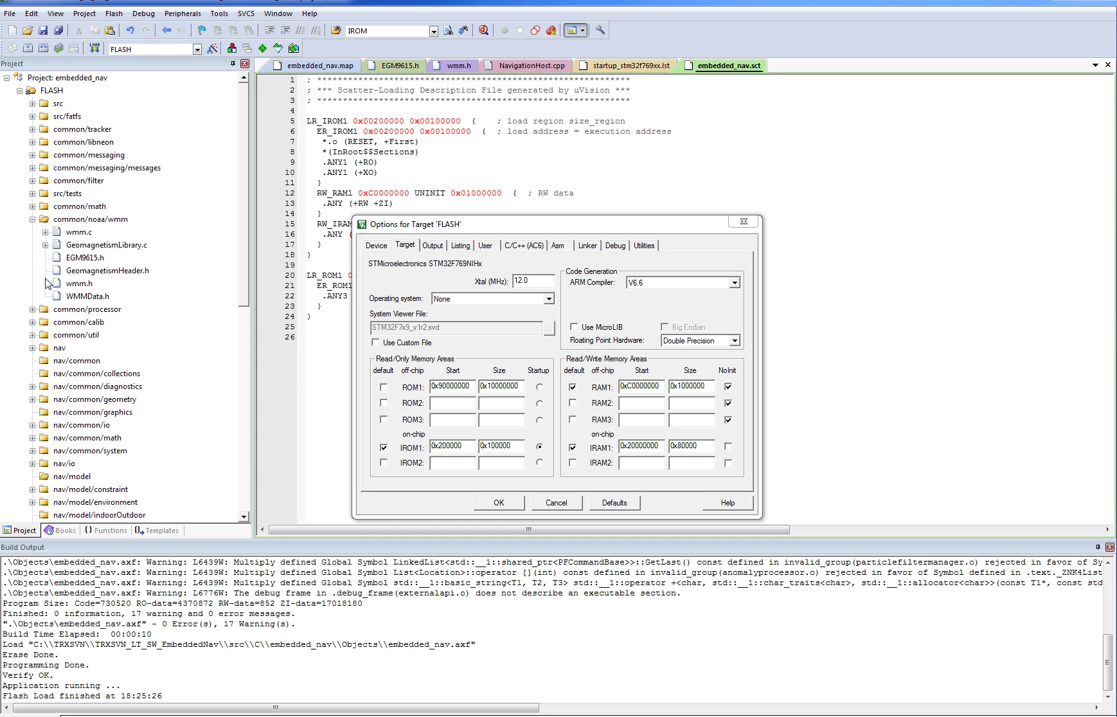1117x717 pixels.
Task: Start the debug session icon
Action: pyautogui.click(x=484, y=30)
